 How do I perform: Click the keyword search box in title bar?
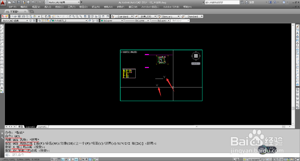tap(222, 2)
